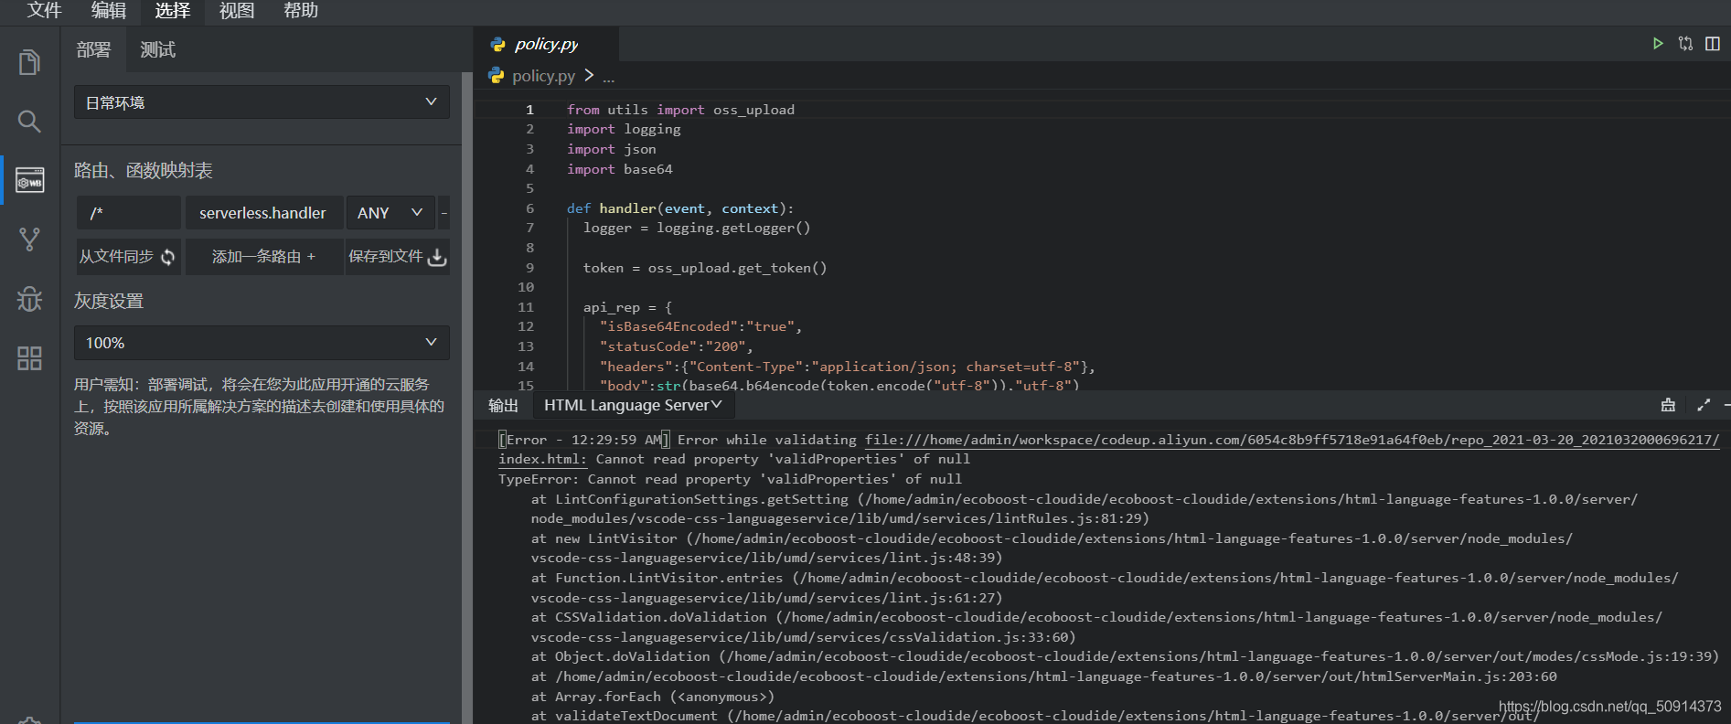This screenshot has width=1731, height=724.
Task: Select the serverless deployment sidebar icon
Action: pyautogui.click(x=29, y=180)
